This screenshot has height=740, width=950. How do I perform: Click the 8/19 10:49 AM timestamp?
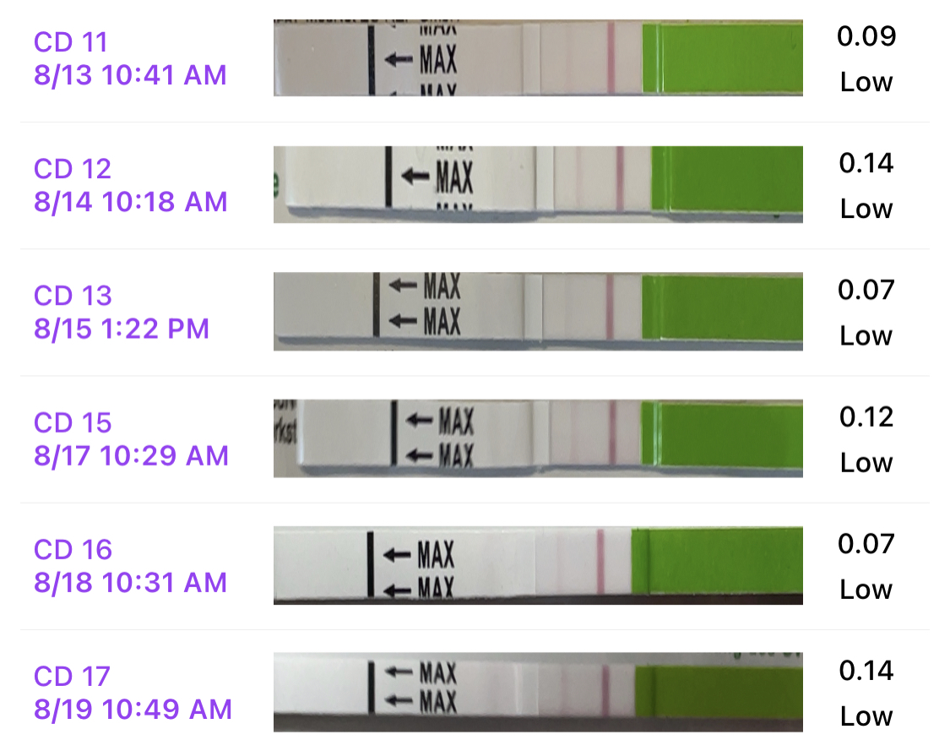(x=133, y=710)
